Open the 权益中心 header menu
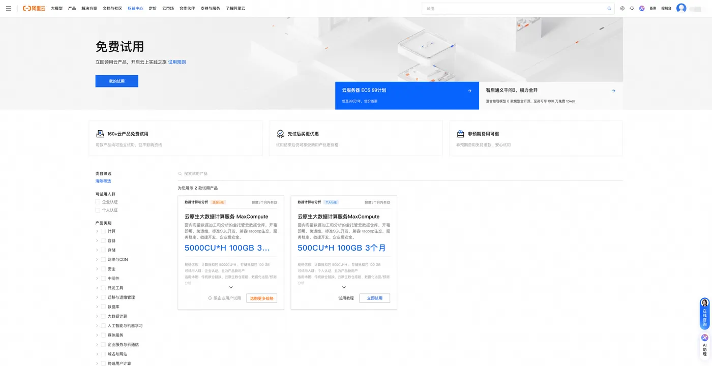 point(135,9)
